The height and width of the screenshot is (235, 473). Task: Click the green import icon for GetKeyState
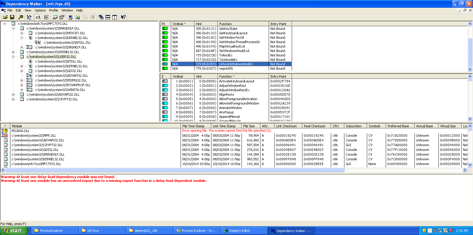coord(165,29)
